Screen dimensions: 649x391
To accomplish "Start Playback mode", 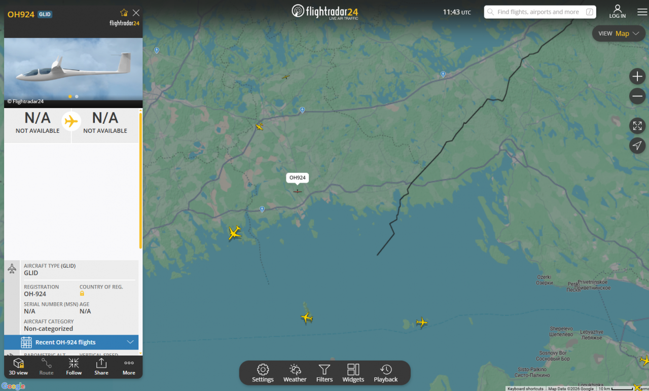I will pyautogui.click(x=386, y=373).
